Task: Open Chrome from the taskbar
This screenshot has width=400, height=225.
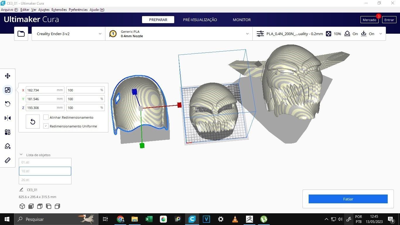Action: point(120,219)
